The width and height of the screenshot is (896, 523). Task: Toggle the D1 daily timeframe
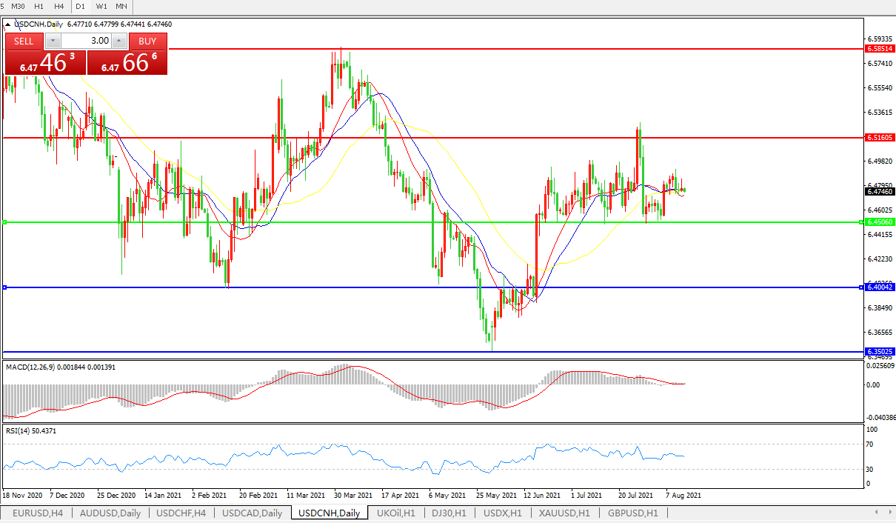tap(80, 7)
